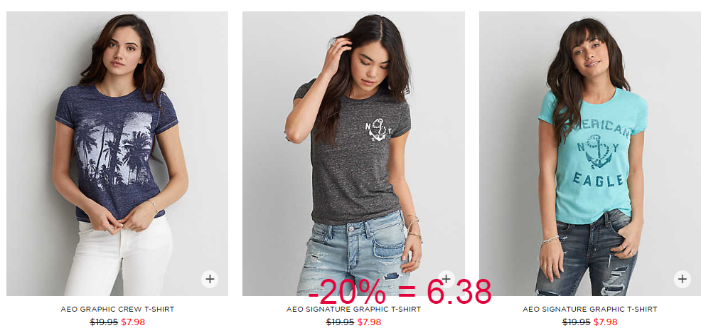Screen dimensions: 701x333
Task: Click sale price $7.98 under gray anchor tee
Action: coord(369,322)
